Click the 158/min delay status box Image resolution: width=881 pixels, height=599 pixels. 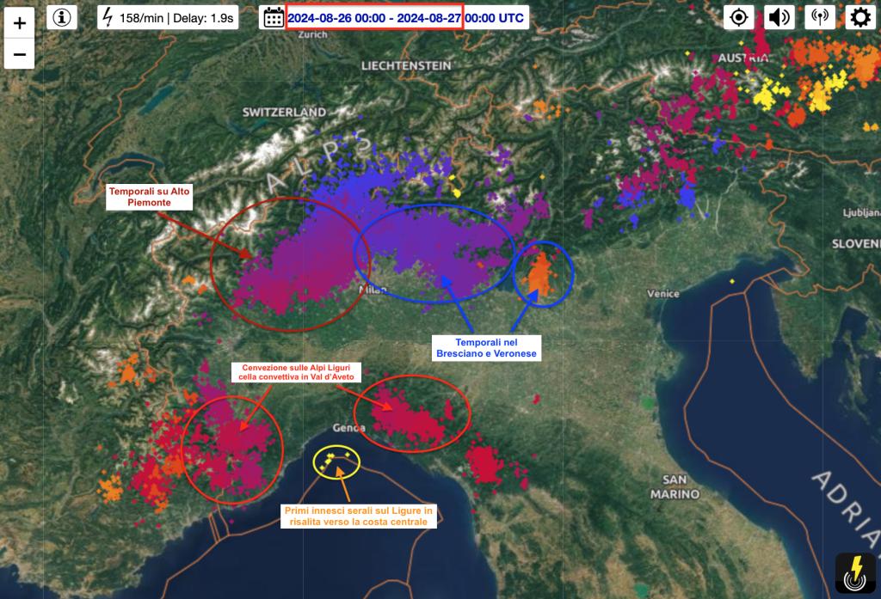point(168,17)
